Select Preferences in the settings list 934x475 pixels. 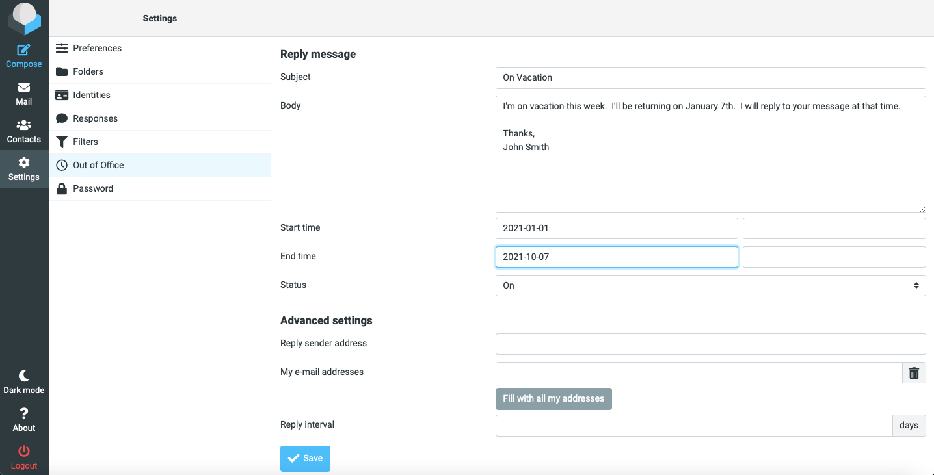tap(99, 48)
